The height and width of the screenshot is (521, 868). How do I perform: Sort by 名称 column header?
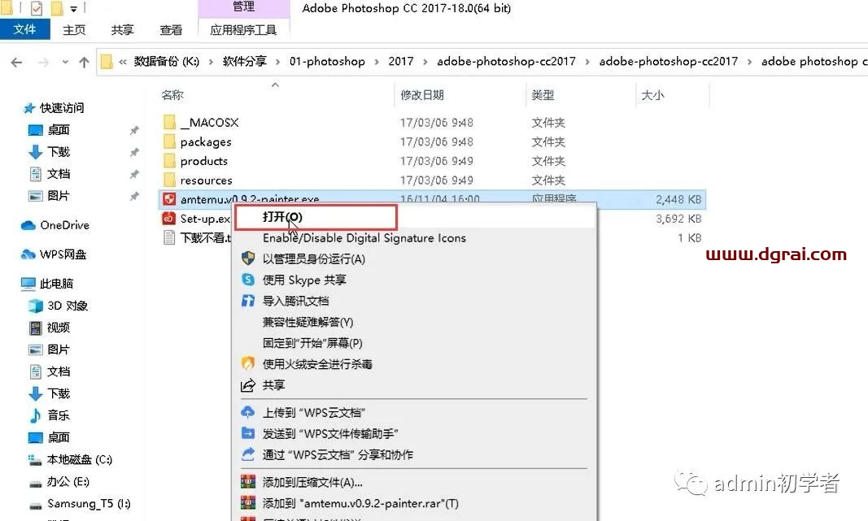point(172,95)
